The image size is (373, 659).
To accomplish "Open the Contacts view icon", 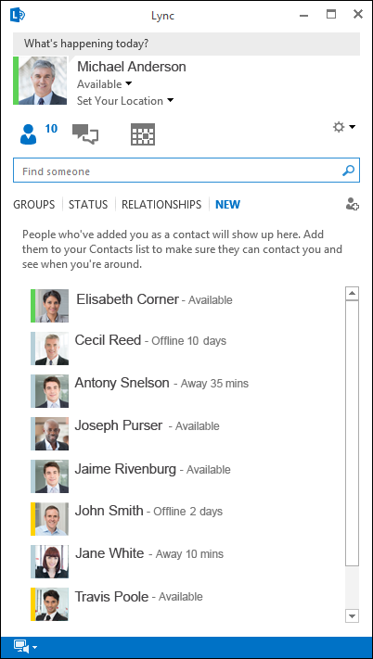I will [x=28, y=134].
